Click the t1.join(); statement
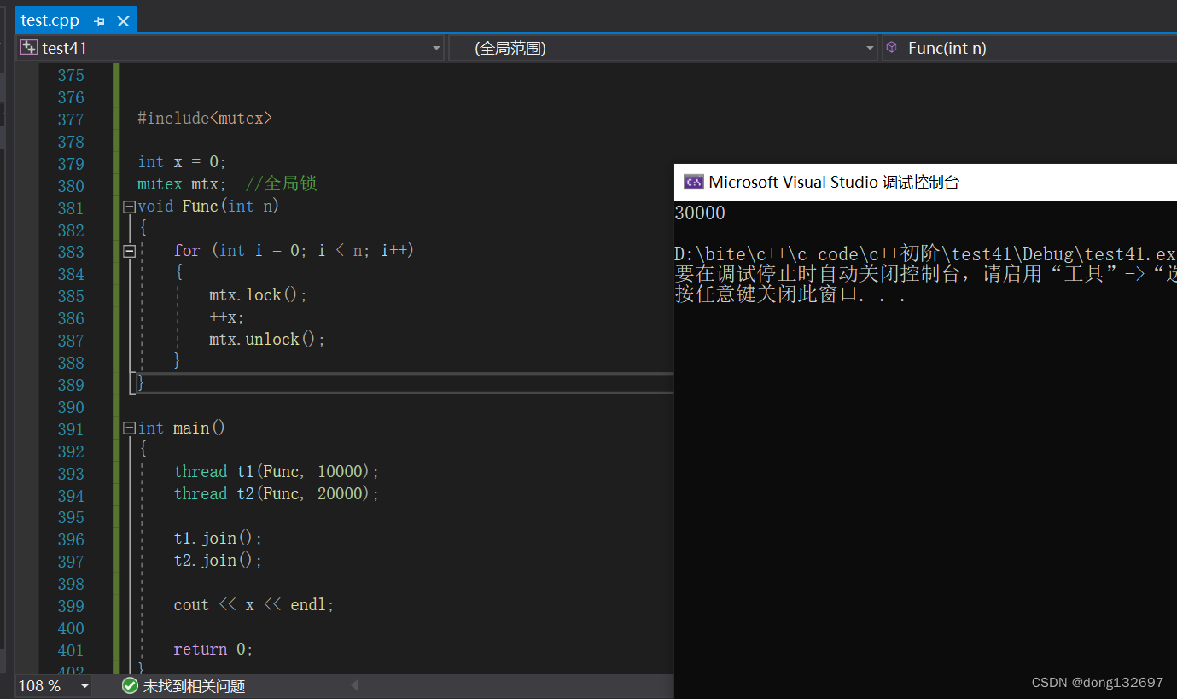 pos(218,538)
